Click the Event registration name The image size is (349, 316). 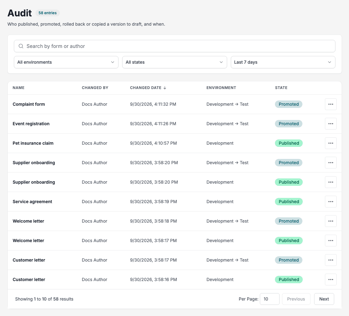pos(31,124)
